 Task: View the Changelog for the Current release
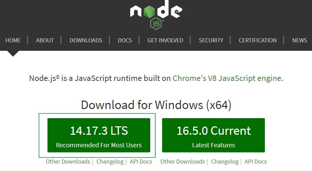[225, 162]
